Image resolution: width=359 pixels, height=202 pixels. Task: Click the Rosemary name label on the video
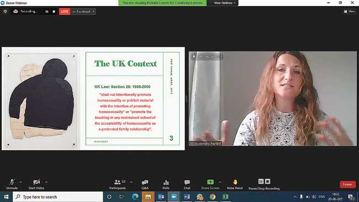point(206,143)
